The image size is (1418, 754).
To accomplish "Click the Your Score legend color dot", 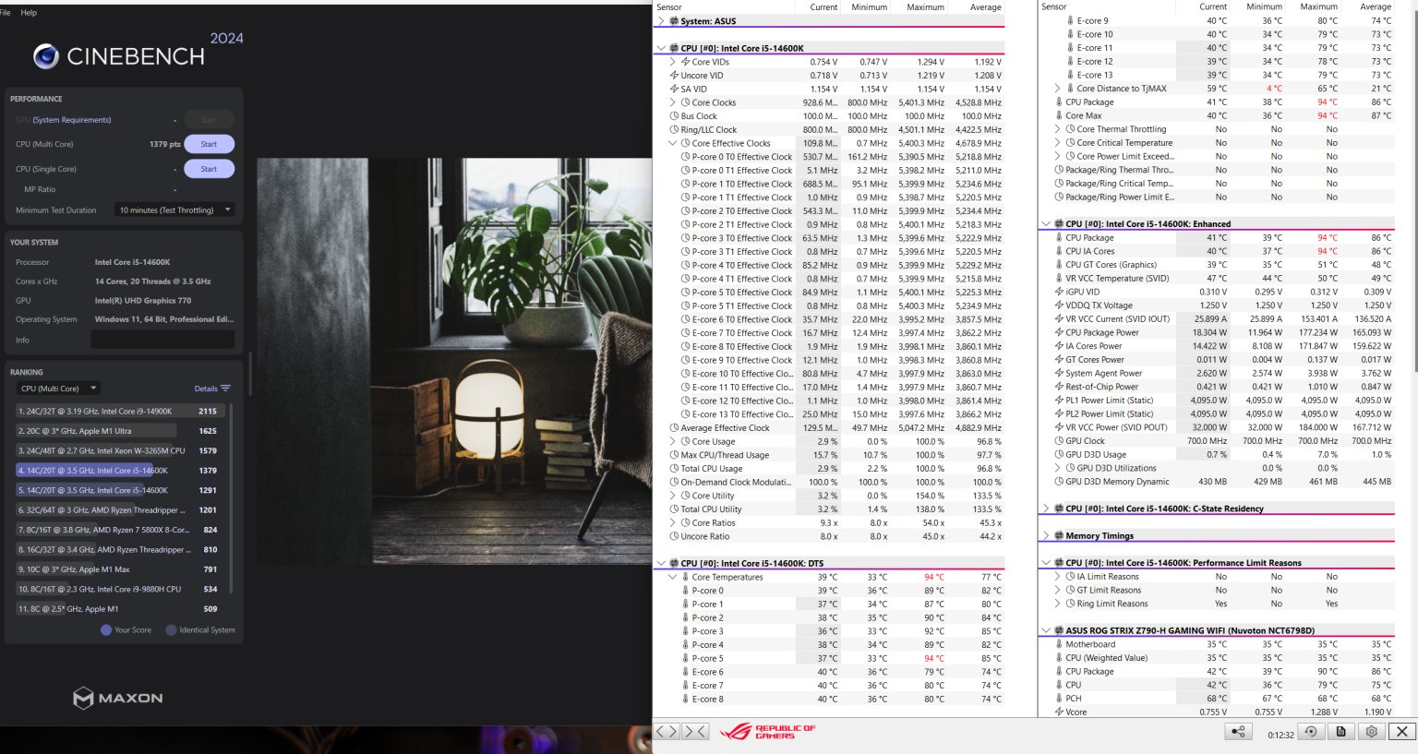I will coord(106,630).
